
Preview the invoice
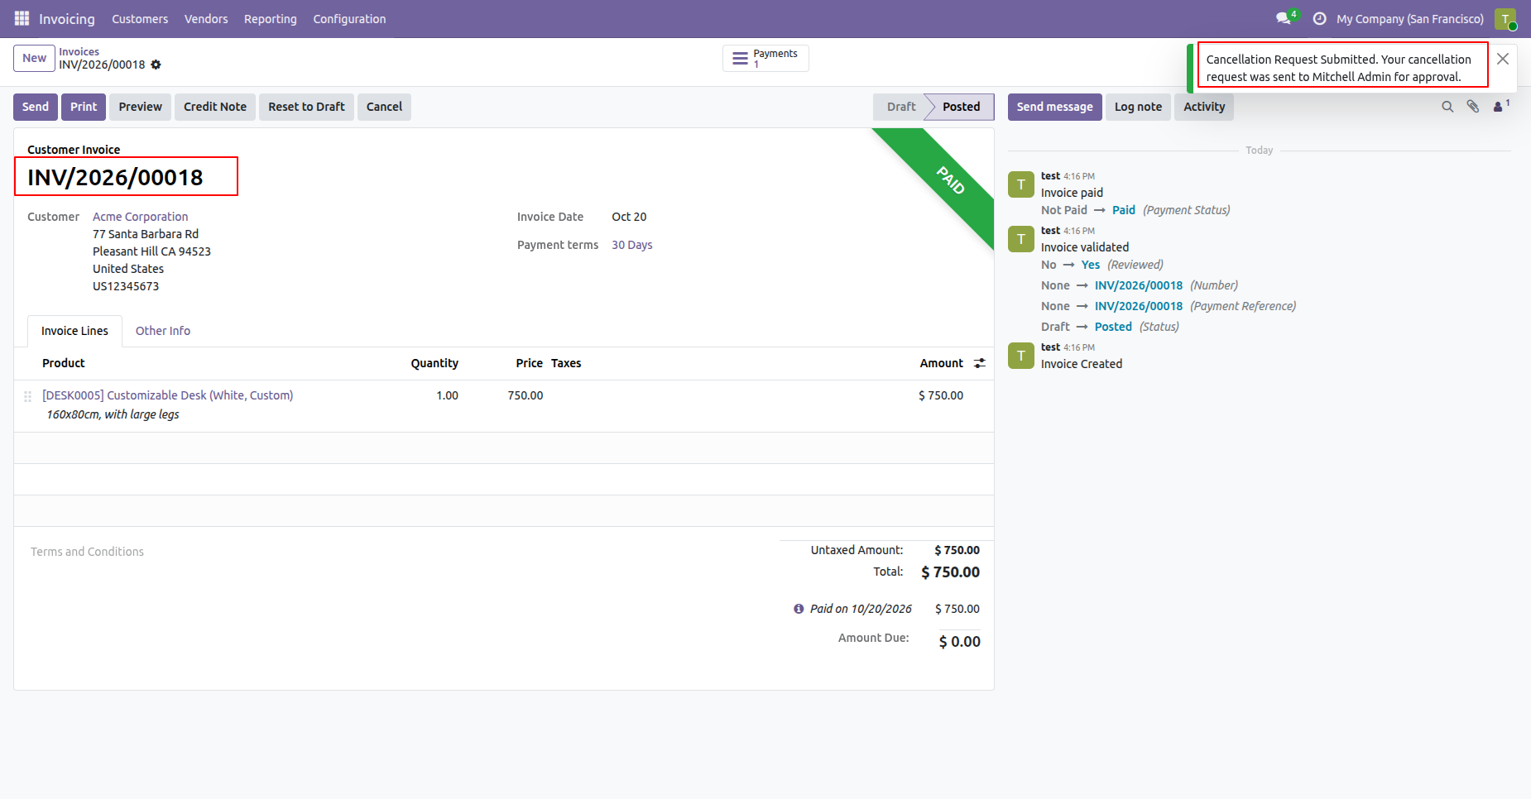(x=140, y=107)
